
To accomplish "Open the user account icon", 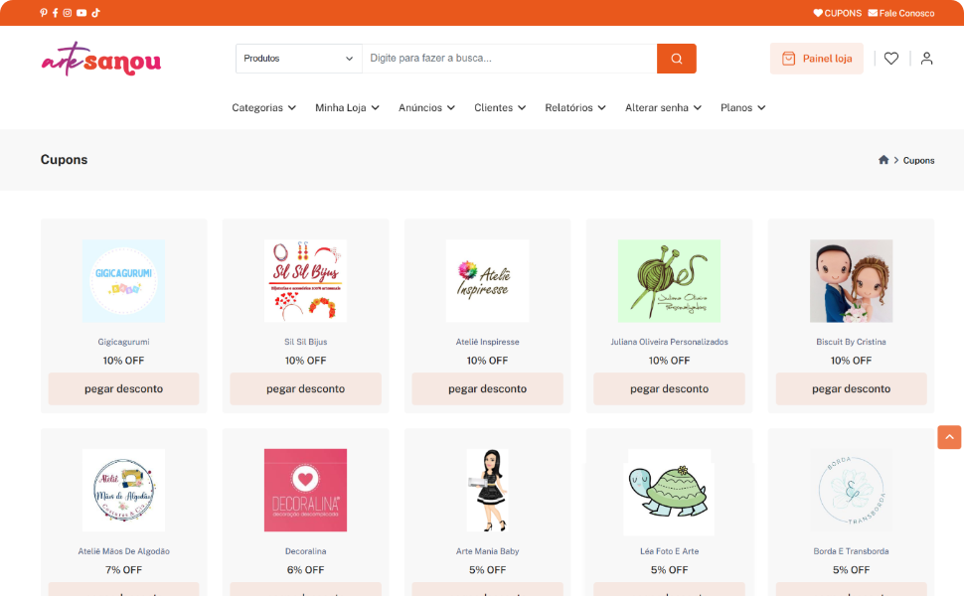I will 926,59.
